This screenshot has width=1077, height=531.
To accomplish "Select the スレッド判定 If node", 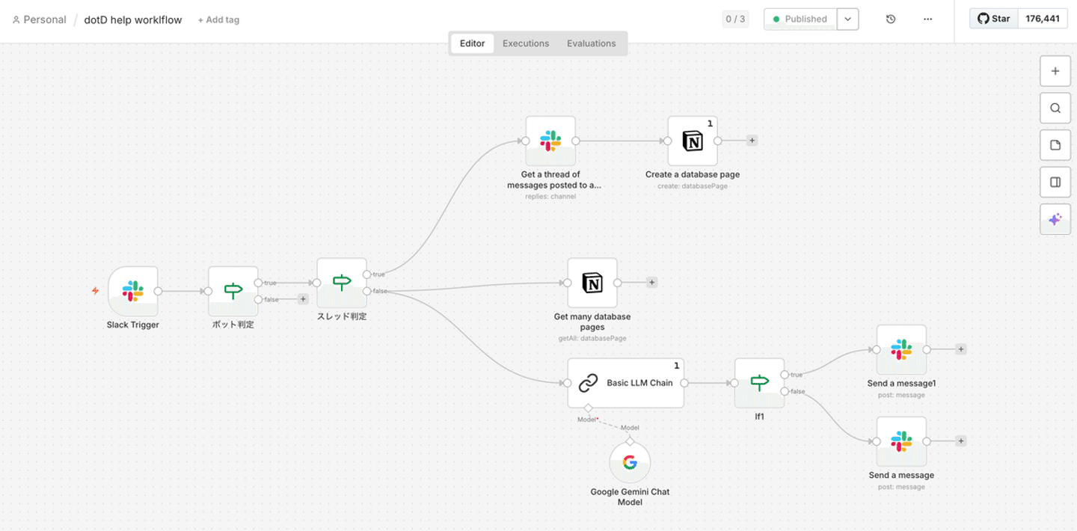I will point(342,283).
